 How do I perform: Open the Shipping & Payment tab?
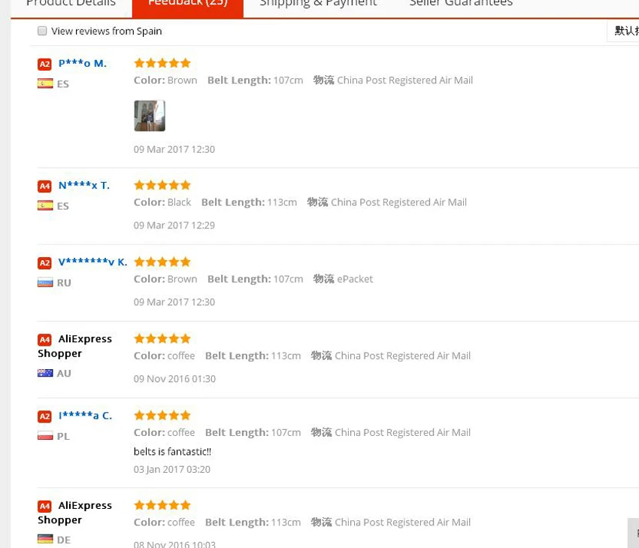tap(318, 4)
